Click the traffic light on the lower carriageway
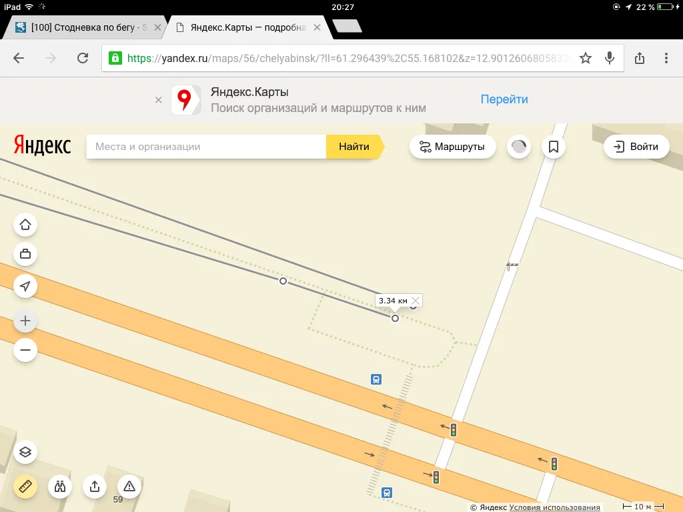Viewport: 683px width, 512px height. click(436, 477)
